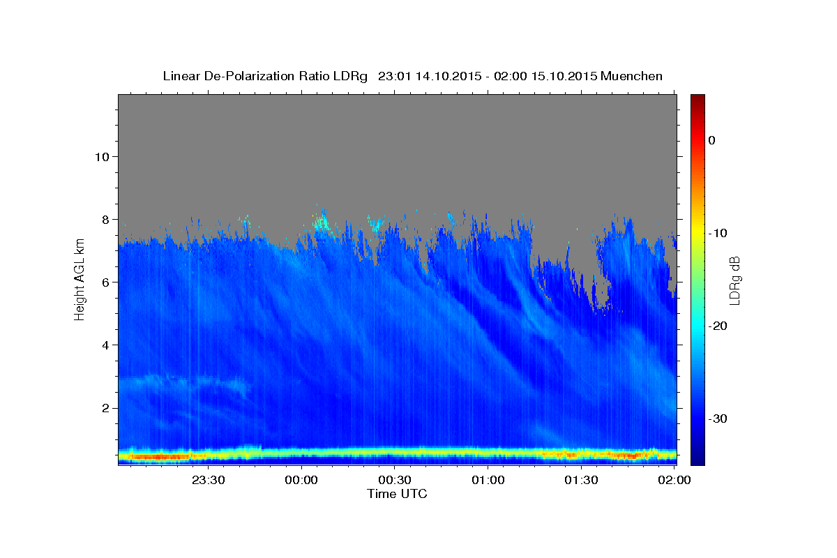The image size is (837, 558).
Task: Click the colorbar value '-10'
Action: pyautogui.click(x=718, y=233)
